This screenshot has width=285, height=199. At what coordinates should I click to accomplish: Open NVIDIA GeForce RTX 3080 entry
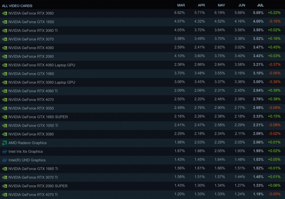31,134
